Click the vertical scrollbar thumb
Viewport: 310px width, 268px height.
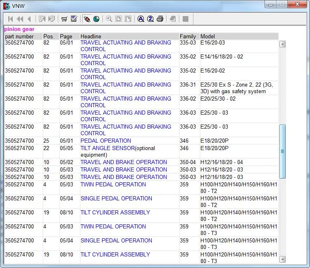coord(283,151)
